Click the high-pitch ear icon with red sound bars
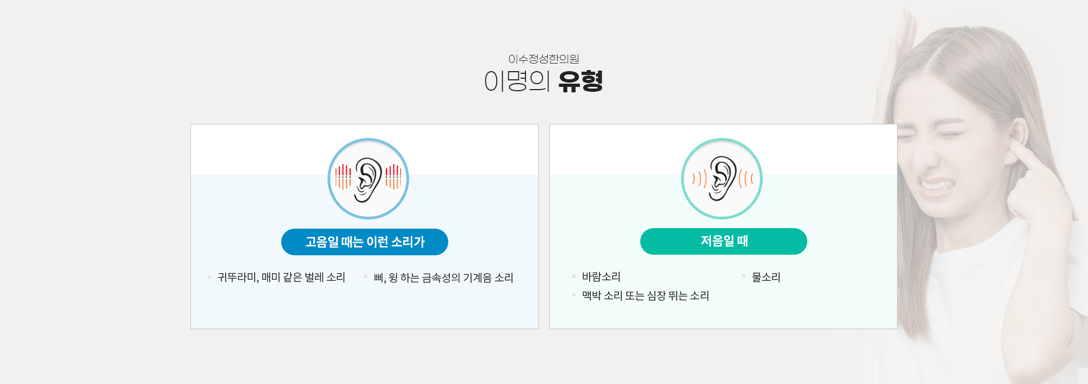The image size is (1088, 384). pos(368,179)
